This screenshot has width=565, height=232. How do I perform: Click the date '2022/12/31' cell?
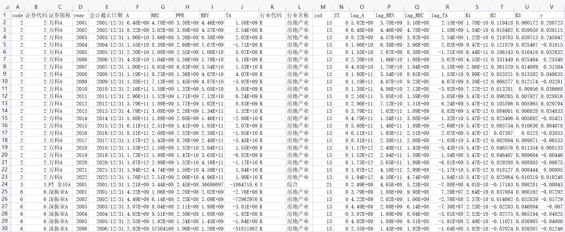pos(107,177)
